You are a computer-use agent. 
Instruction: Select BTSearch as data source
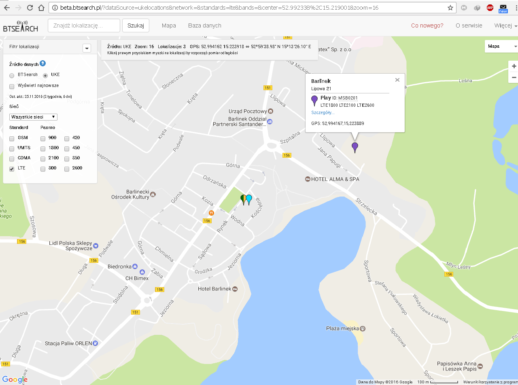tap(12, 75)
